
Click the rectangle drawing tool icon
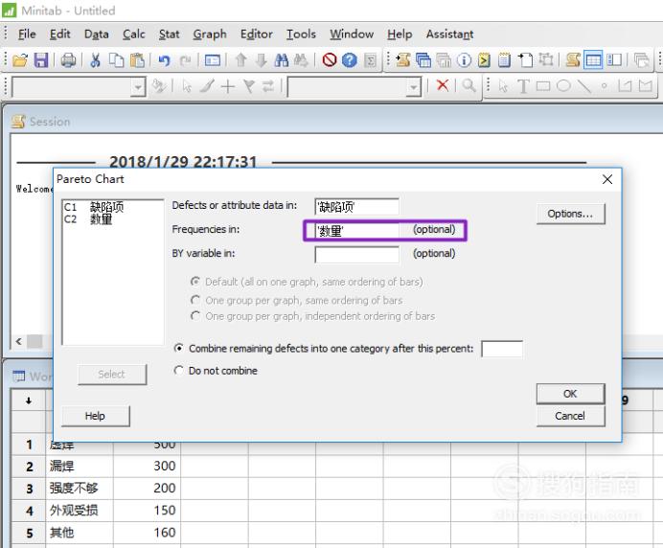pyautogui.click(x=543, y=86)
